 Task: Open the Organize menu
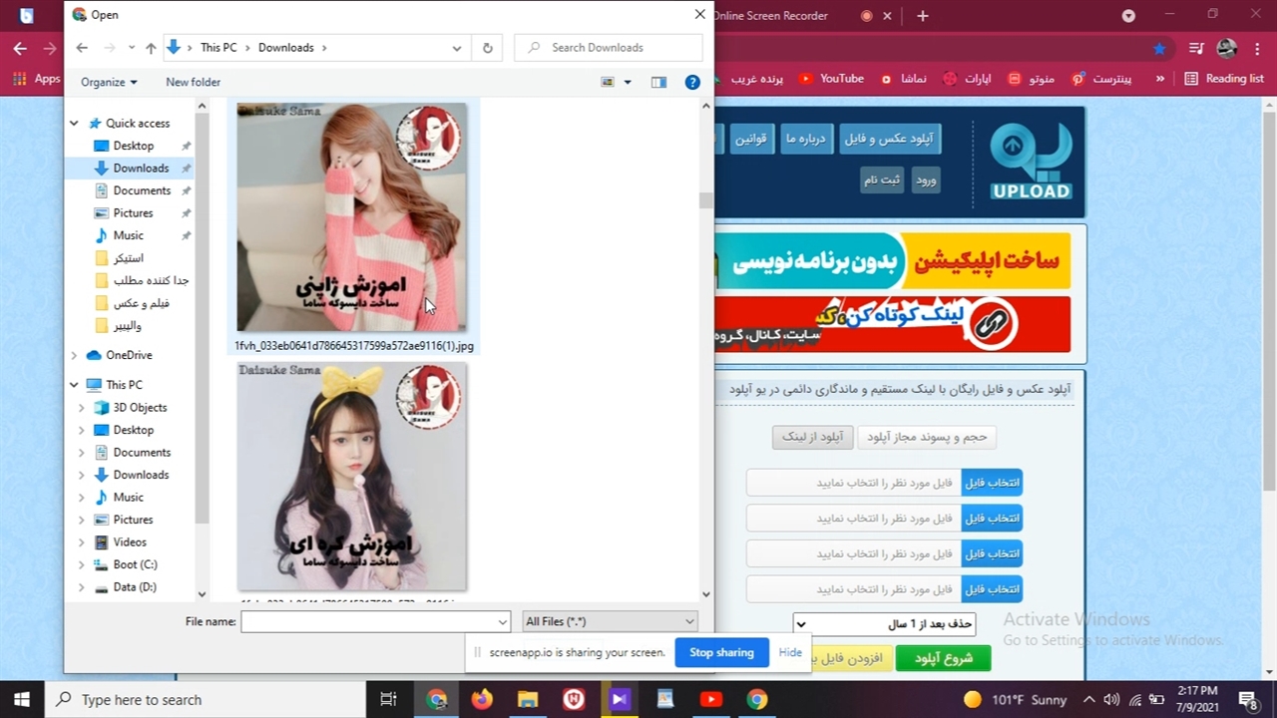tap(109, 83)
